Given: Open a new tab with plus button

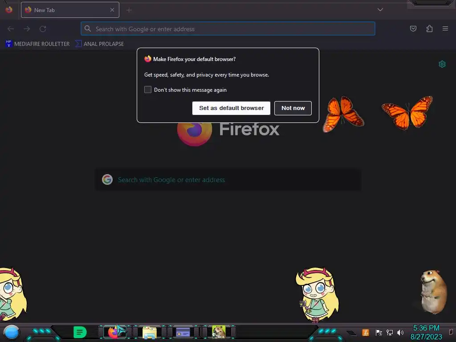Looking at the screenshot, I should pos(129,10).
